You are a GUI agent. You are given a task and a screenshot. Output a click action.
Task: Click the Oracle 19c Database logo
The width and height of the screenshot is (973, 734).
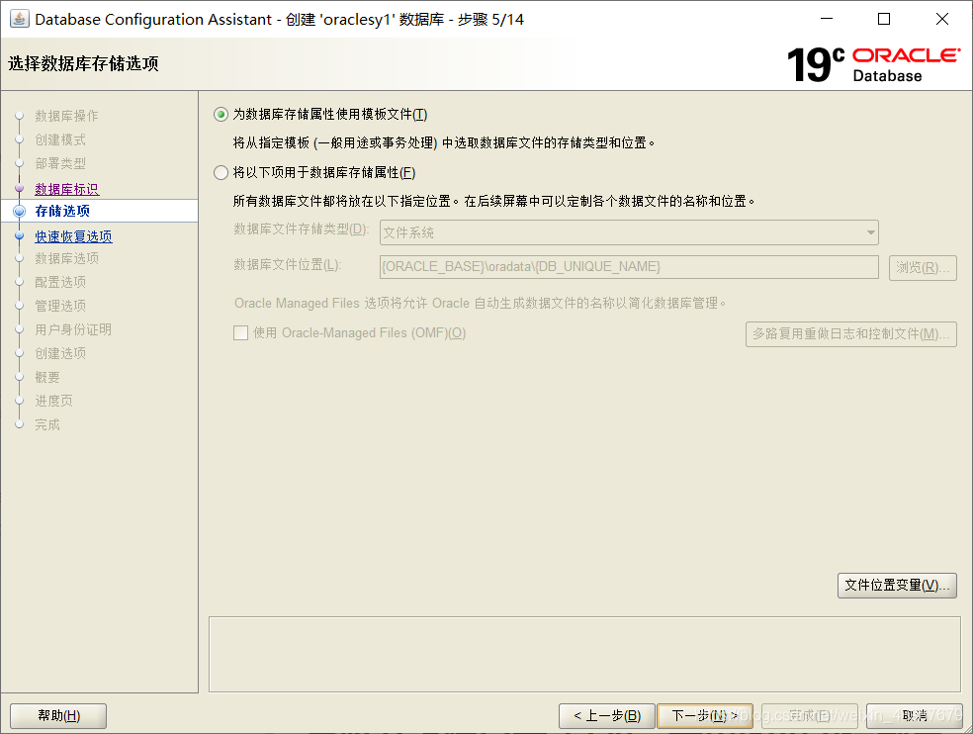(874, 64)
